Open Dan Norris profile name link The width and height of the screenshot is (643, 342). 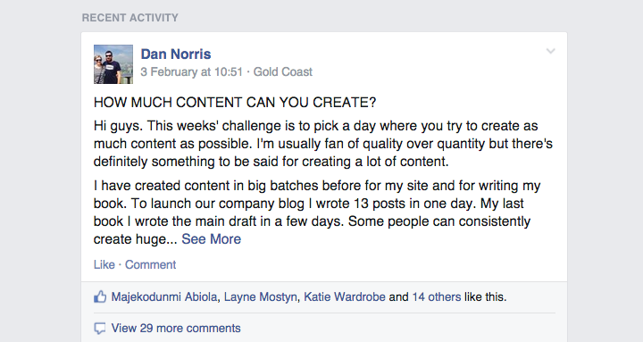coord(176,54)
